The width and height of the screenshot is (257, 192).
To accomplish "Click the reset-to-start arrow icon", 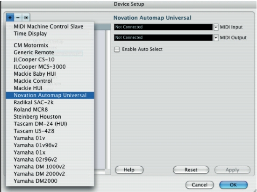I will point(26,18).
